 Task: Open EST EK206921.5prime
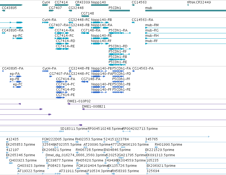pos(186,168)
